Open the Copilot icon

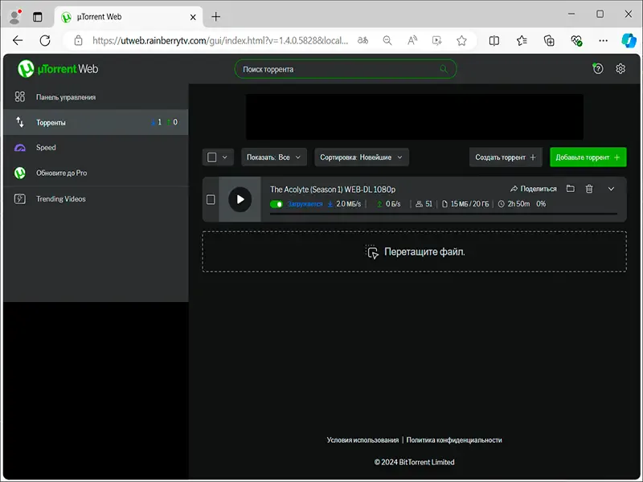(629, 41)
